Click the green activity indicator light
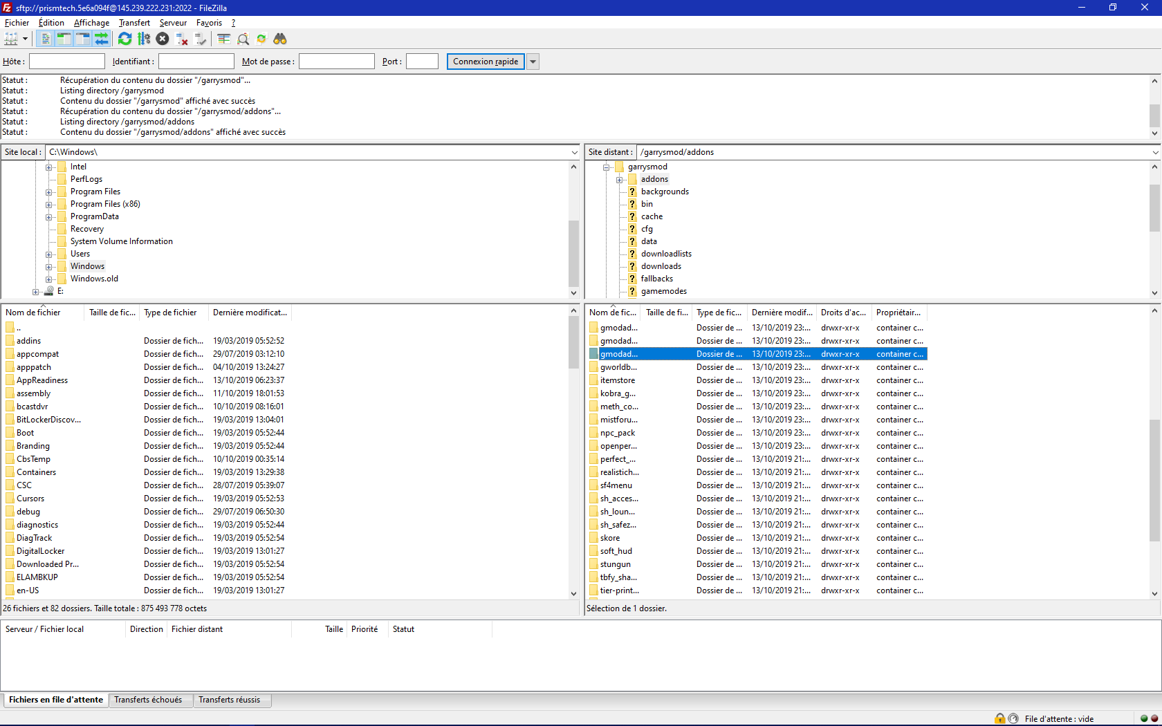 (1144, 718)
